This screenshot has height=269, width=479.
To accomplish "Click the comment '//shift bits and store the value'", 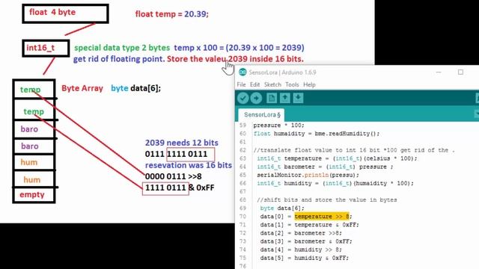I will coord(327,200).
